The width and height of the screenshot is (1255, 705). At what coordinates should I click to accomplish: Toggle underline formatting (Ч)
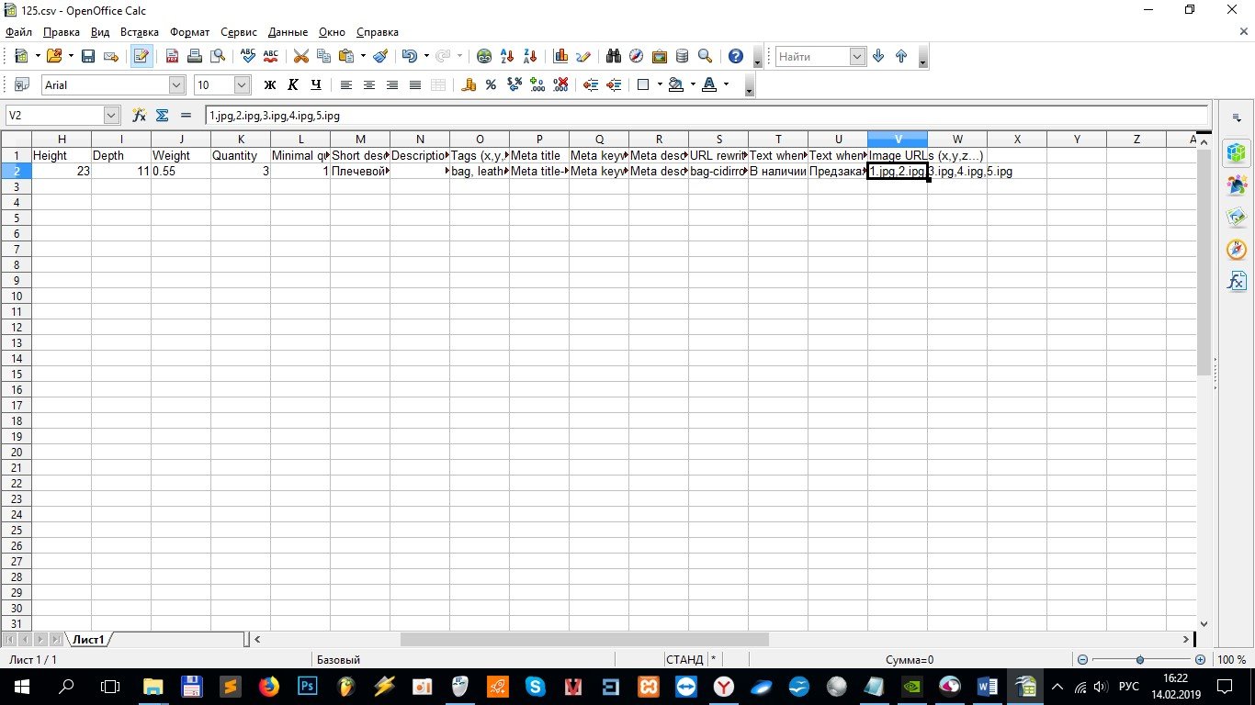316,84
